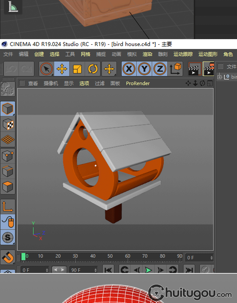Toggle viewport maximize layout icon
This screenshot has width=237, height=303.
(210, 83)
